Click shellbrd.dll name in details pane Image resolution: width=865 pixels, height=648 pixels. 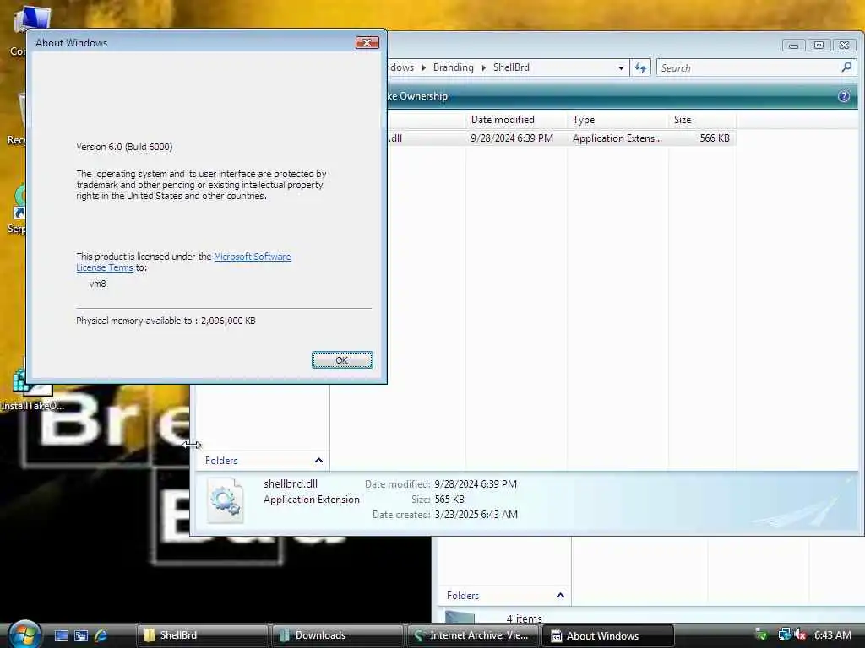click(x=291, y=483)
